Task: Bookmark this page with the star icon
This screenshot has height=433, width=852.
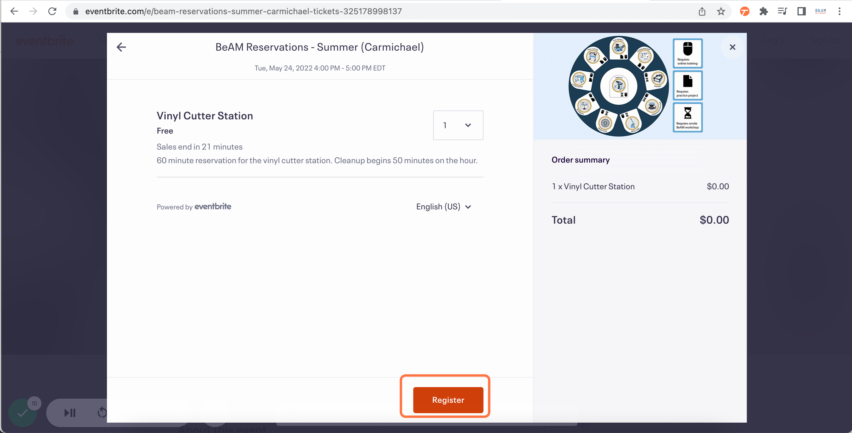Action: pyautogui.click(x=721, y=12)
